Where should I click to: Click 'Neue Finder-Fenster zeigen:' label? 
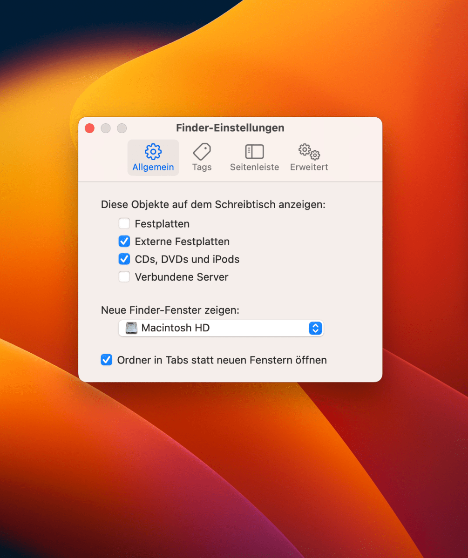coord(170,310)
